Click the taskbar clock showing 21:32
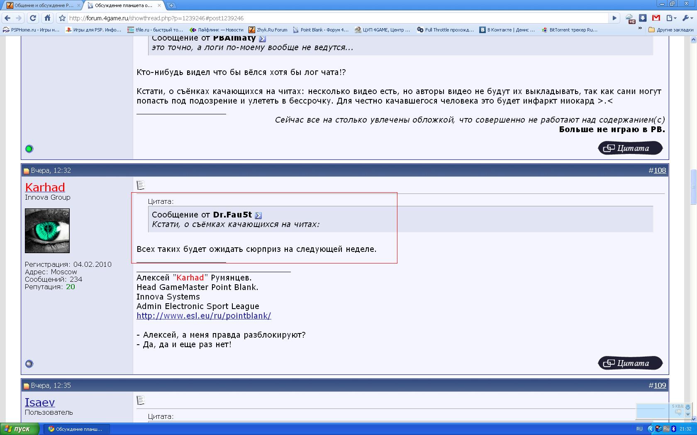The image size is (697, 435). coord(685,429)
